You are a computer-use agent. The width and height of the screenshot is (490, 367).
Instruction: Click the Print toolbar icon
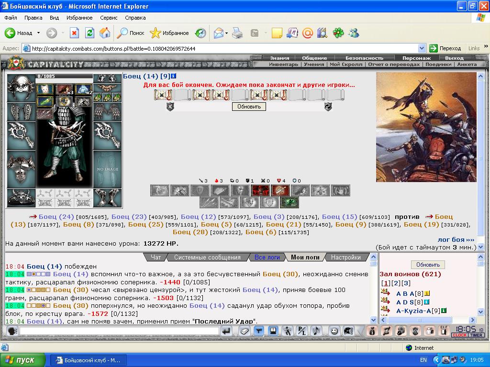point(237,33)
